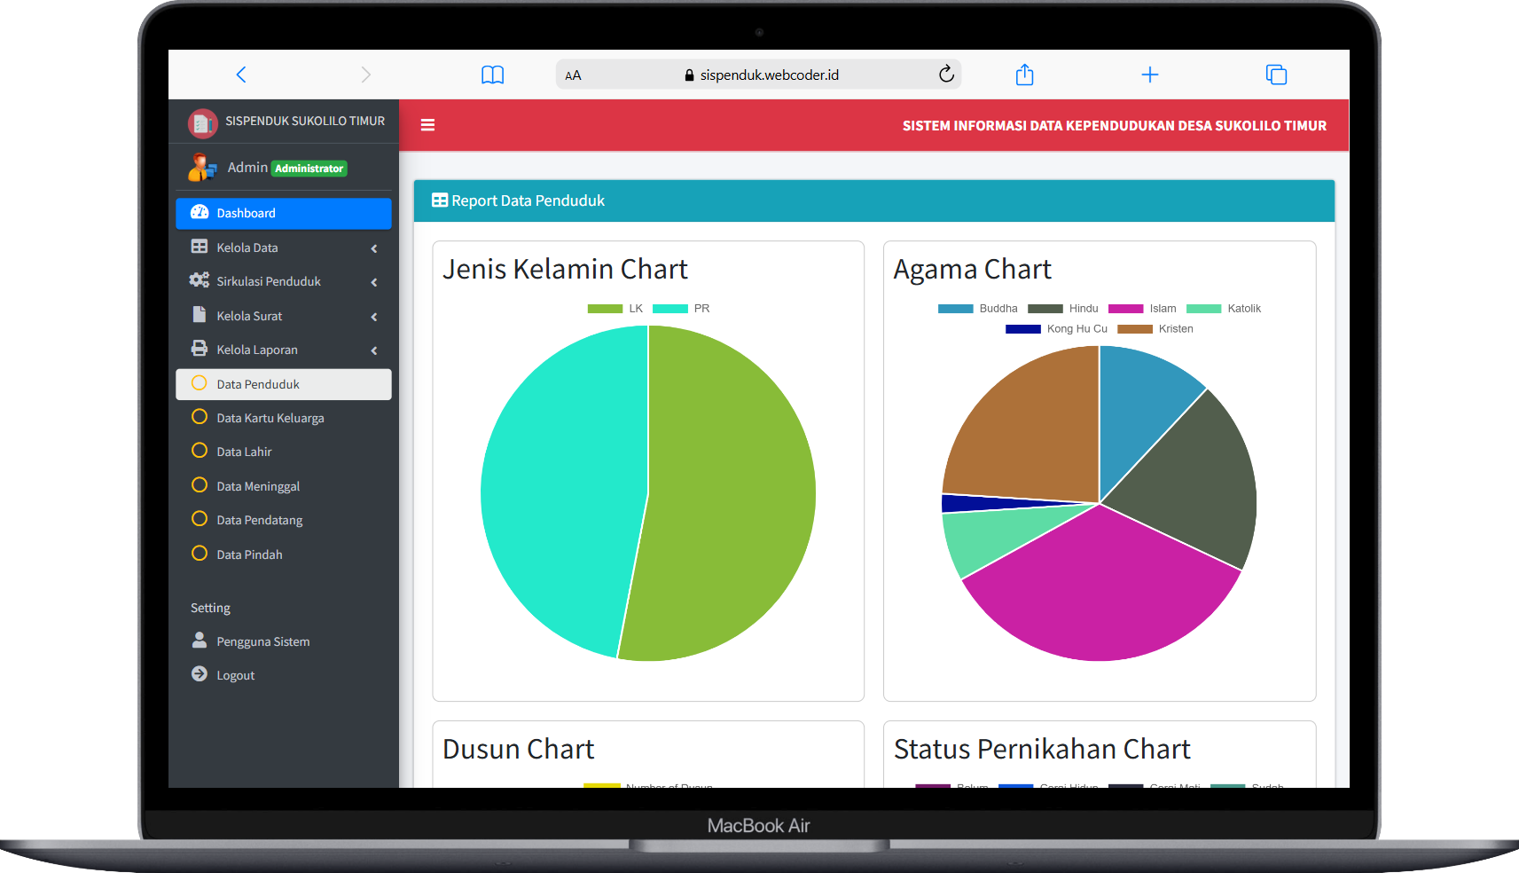This screenshot has width=1519, height=873.
Task: Click the Sirkulasi Penduduk gears icon
Action: pyautogui.click(x=200, y=280)
